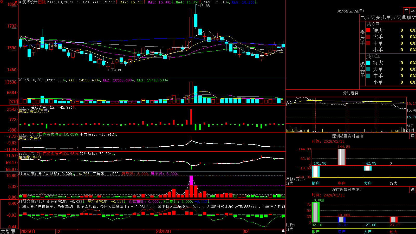Image resolution: width=416 pixels, height=234 pixels.
Task: Click the 14.60 low price annotation
Action: (117, 70)
